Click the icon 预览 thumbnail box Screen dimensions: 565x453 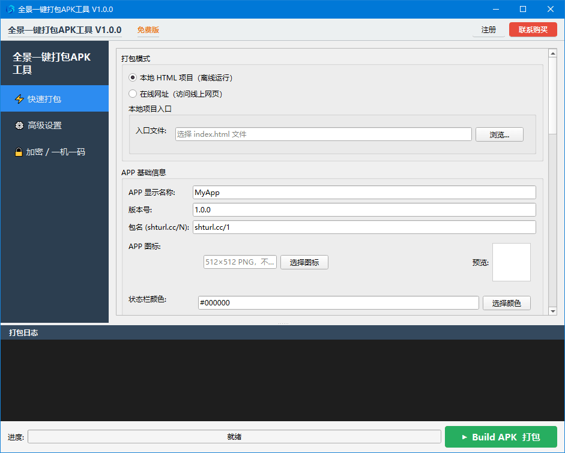coord(512,262)
